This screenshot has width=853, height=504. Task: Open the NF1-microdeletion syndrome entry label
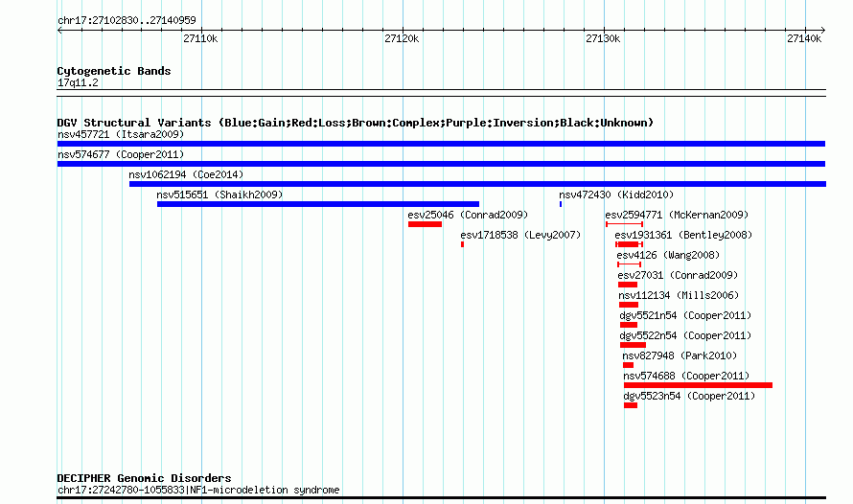pyautogui.click(x=198, y=490)
